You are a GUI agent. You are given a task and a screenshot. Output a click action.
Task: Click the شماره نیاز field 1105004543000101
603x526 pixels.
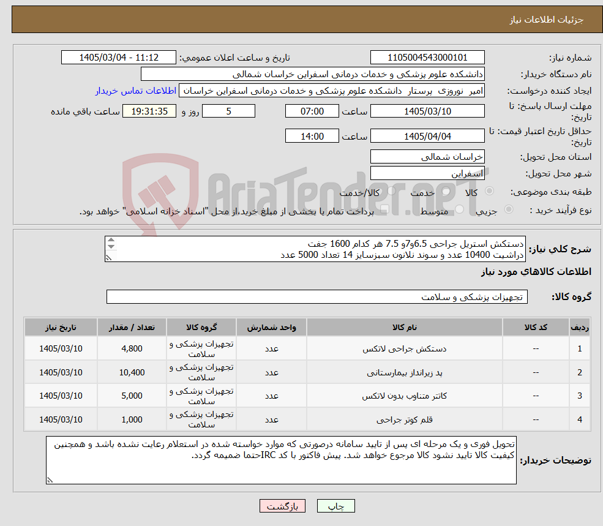click(x=427, y=58)
